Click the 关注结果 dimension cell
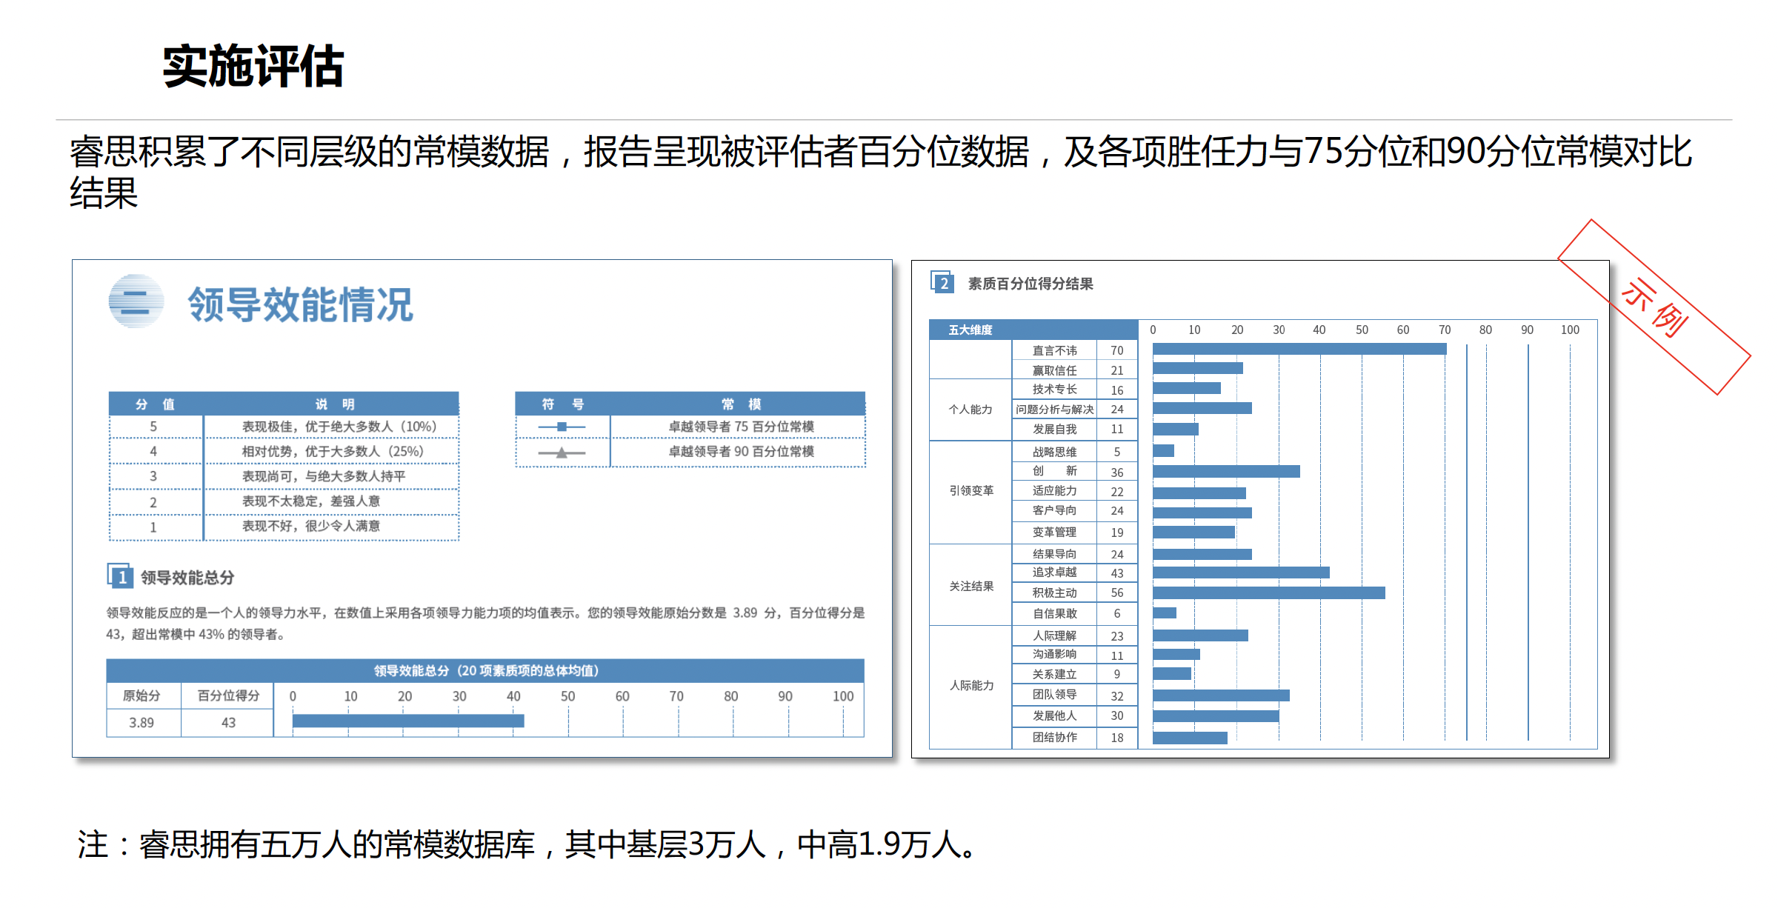Image resolution: width=1778 pixels, height=908 pixels. (x=970, y=586)
